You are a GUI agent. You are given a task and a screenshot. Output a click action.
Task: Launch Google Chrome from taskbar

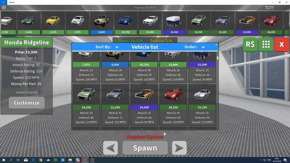[x=40, y=160]
